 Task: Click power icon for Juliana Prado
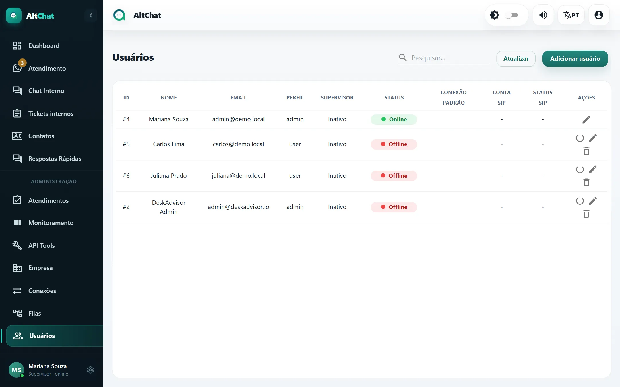pyautogui.click(x=580, y=169)
